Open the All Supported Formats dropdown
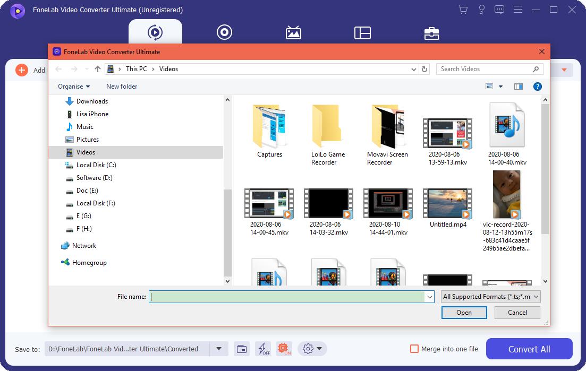586x371 pixels. (491, 297)
